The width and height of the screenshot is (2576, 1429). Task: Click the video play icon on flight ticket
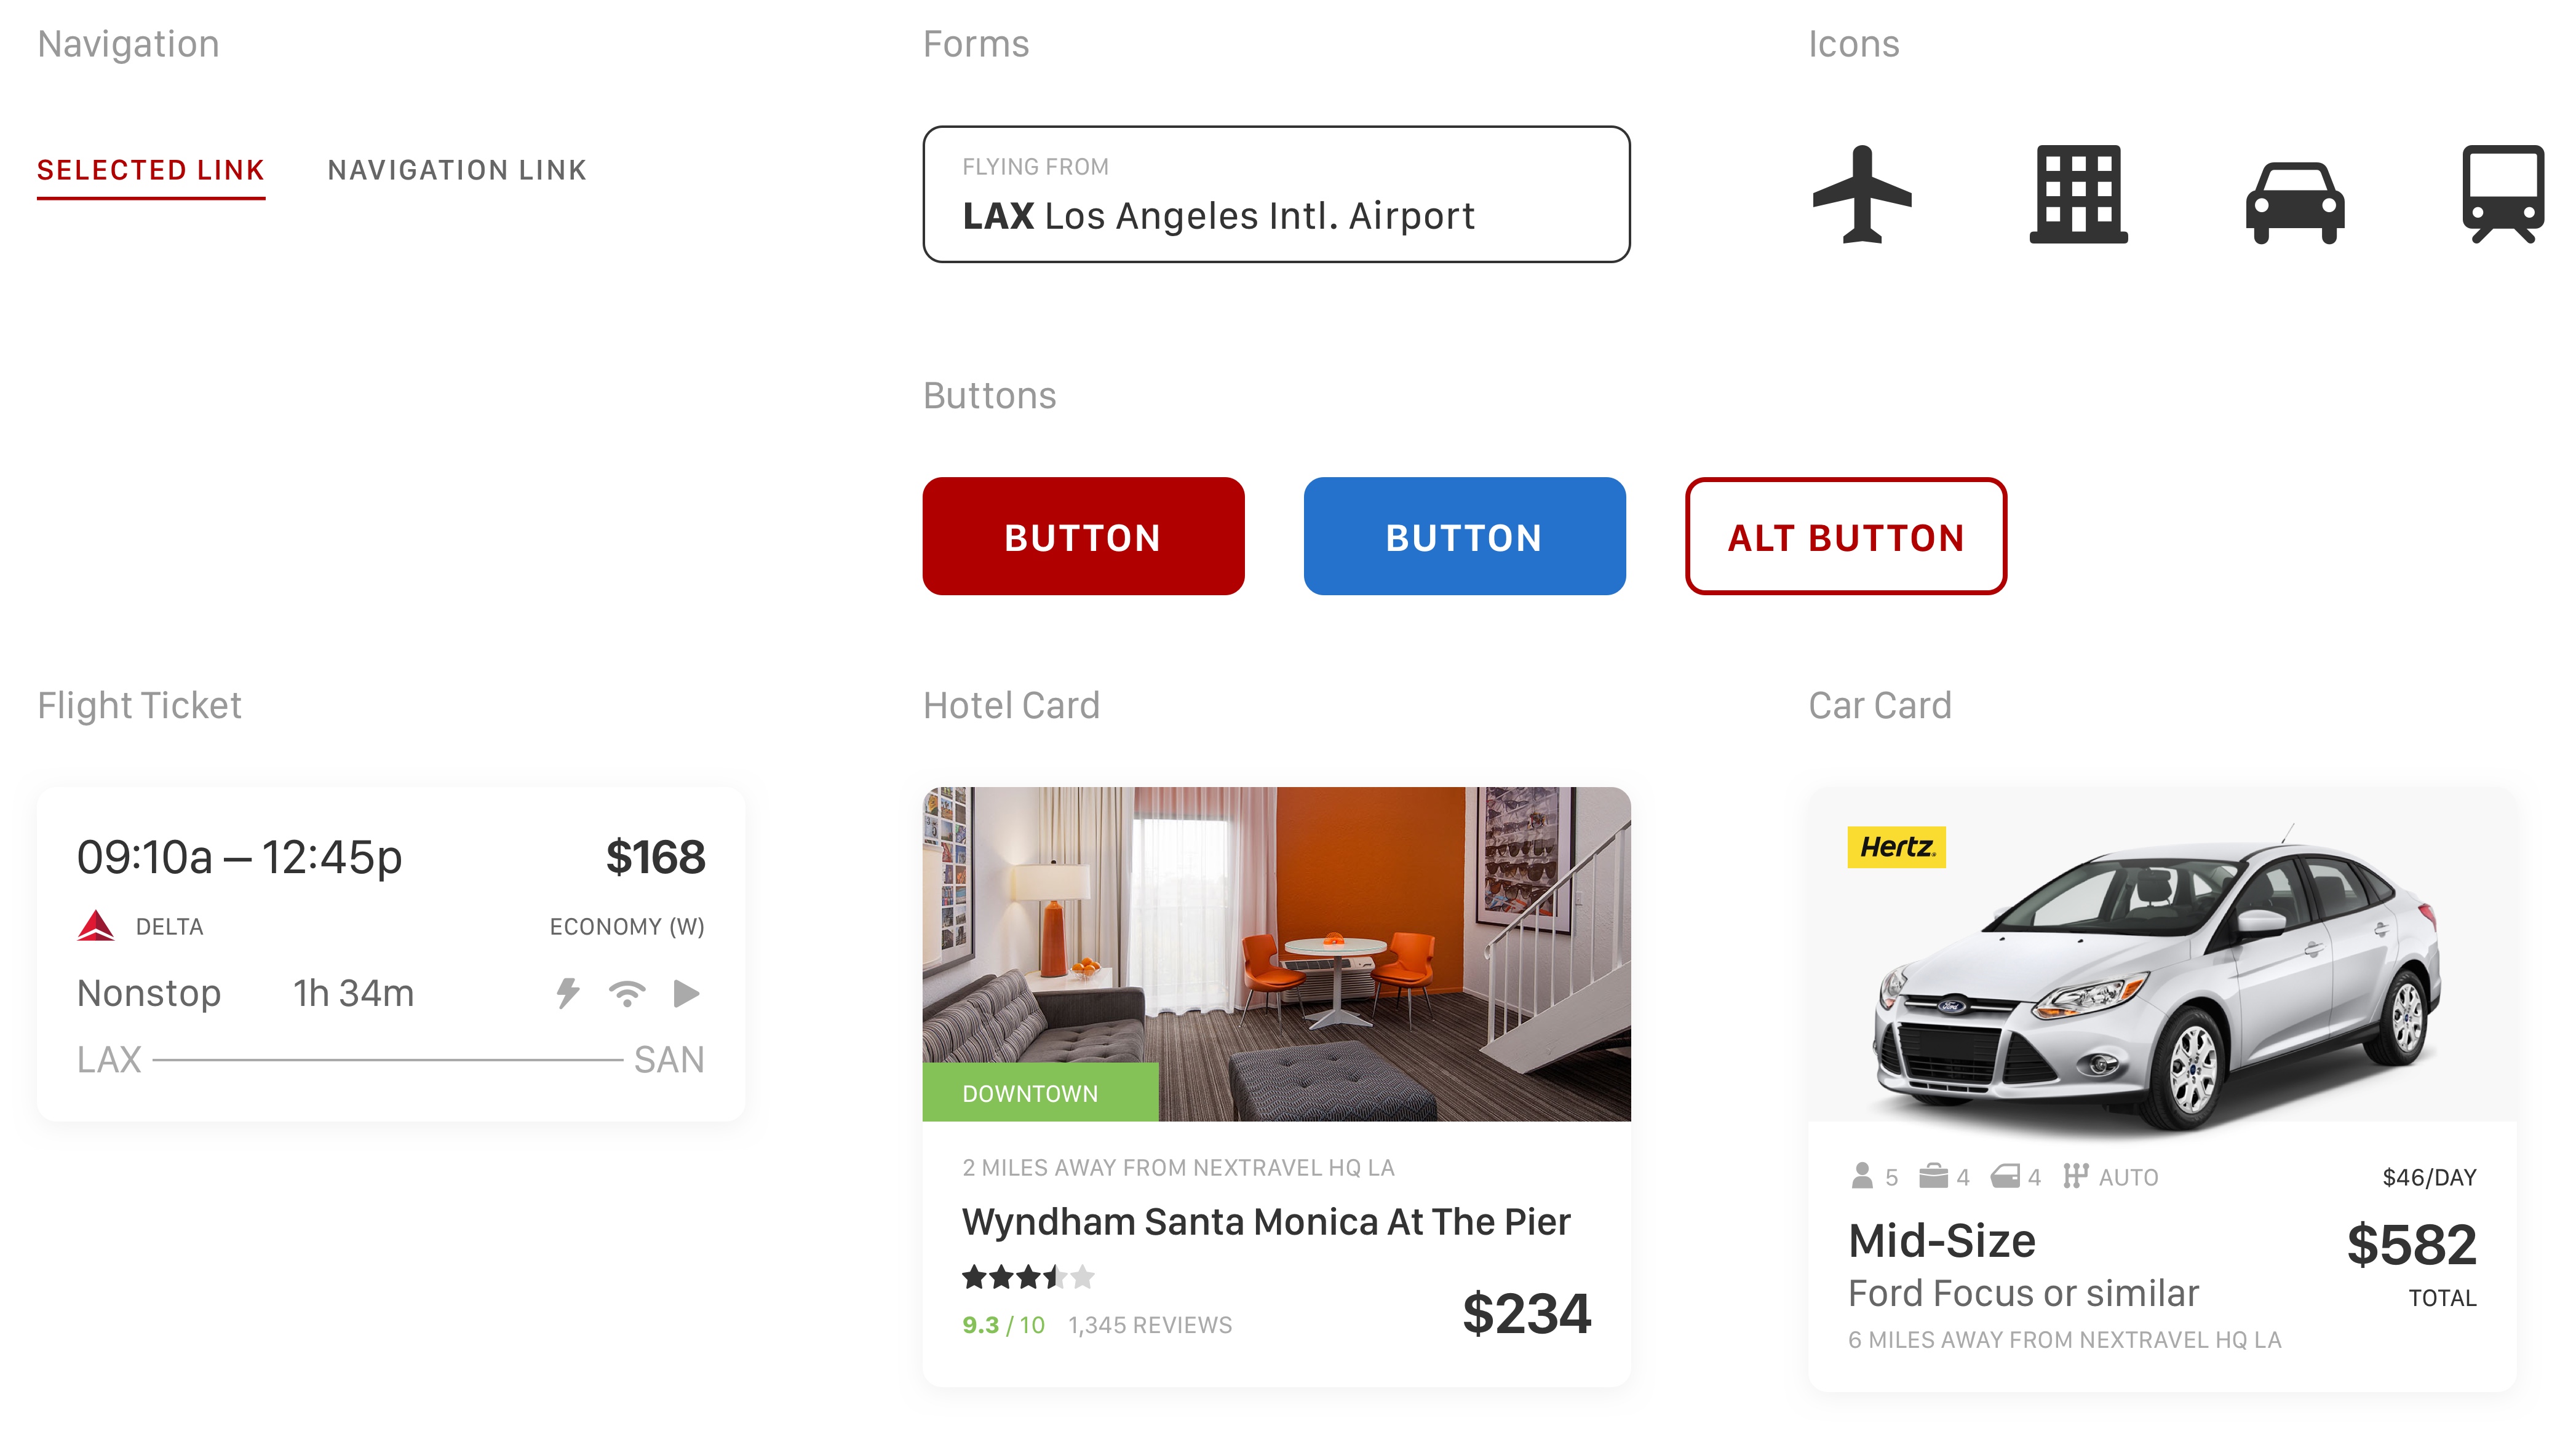tap(686, 993)
